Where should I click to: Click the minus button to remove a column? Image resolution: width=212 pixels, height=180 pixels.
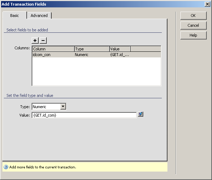click(x=43, y=41)
